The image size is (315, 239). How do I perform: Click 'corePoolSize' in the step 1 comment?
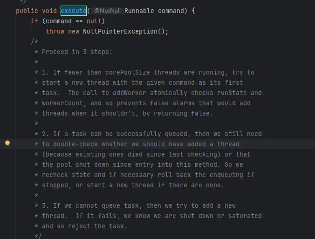pos(128,72)
